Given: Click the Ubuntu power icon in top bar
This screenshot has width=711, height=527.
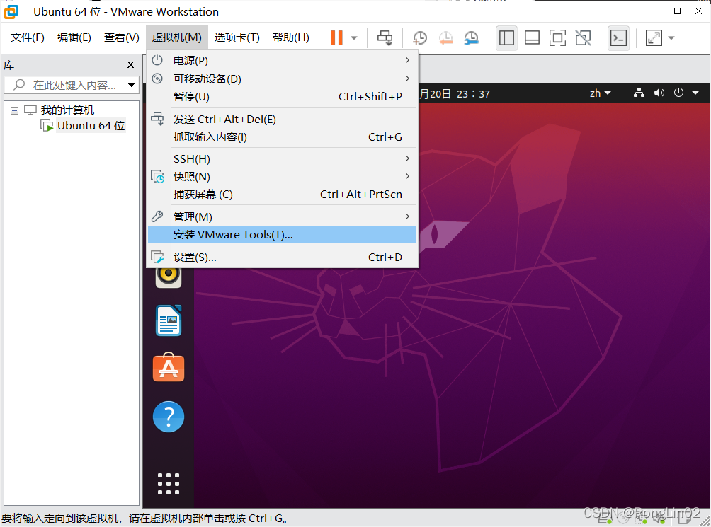Looking at the screenshot, I should click(679, 93).
